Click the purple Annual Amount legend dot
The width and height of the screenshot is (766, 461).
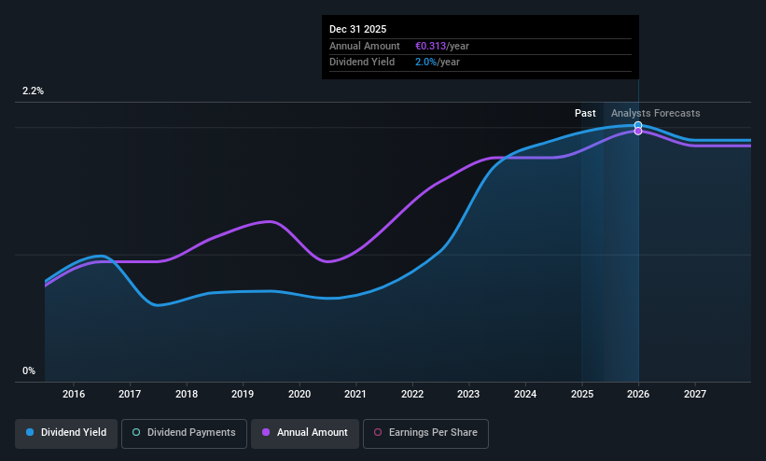(266, 432)
